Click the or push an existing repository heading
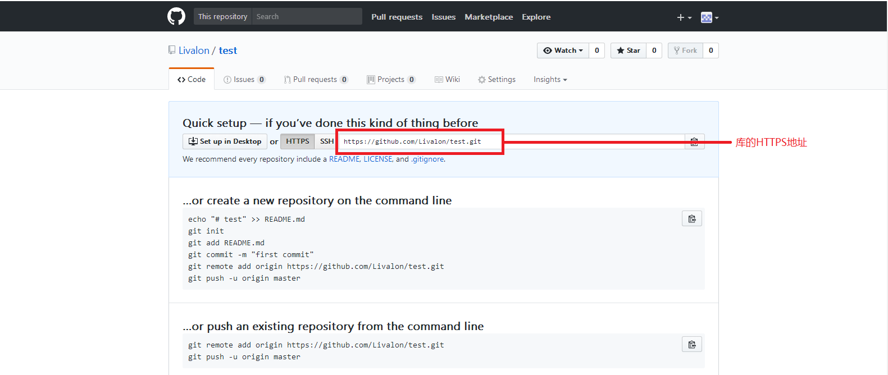The image size is (888, 375). 333,326
